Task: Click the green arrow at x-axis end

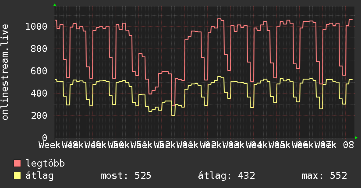Action: click(x=356, y=138)
